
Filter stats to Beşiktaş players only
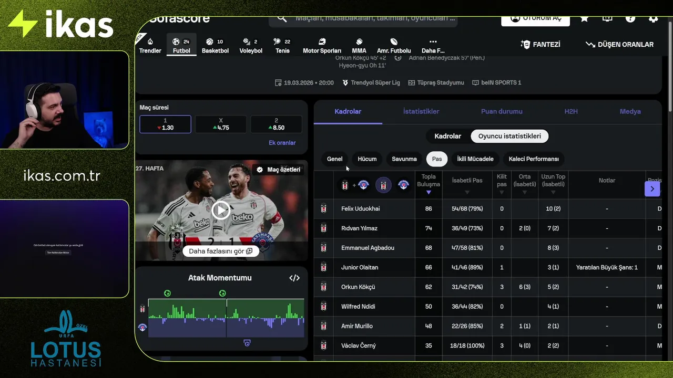383,185
